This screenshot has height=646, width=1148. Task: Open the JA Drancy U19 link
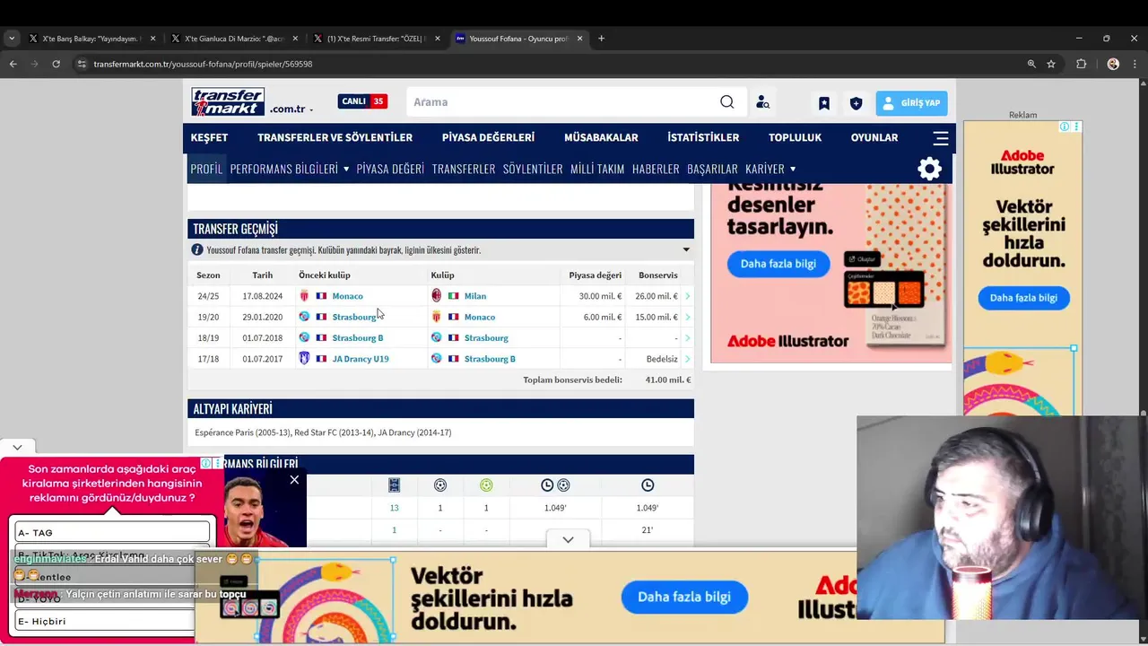point(361,359)
